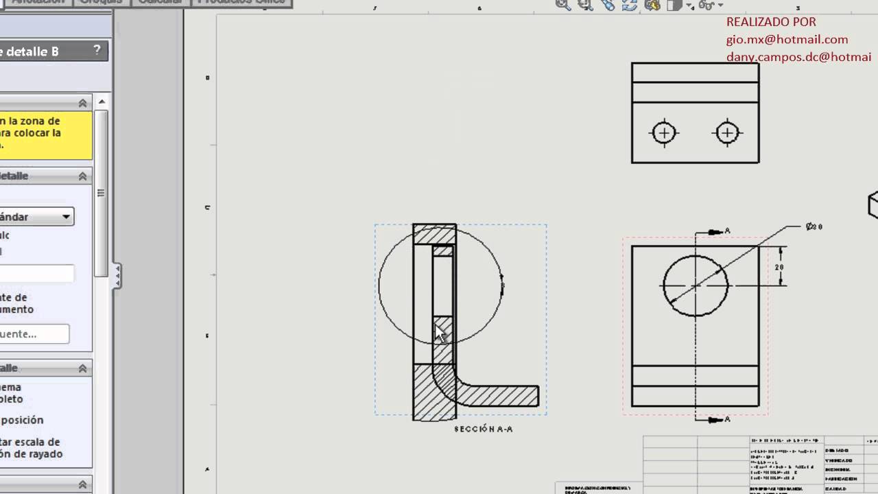Image resolution: width=878 pixels, height=494 pixels.
Task: Select the 'SECCIÓN A-A' view label
Action: [484, 429]
